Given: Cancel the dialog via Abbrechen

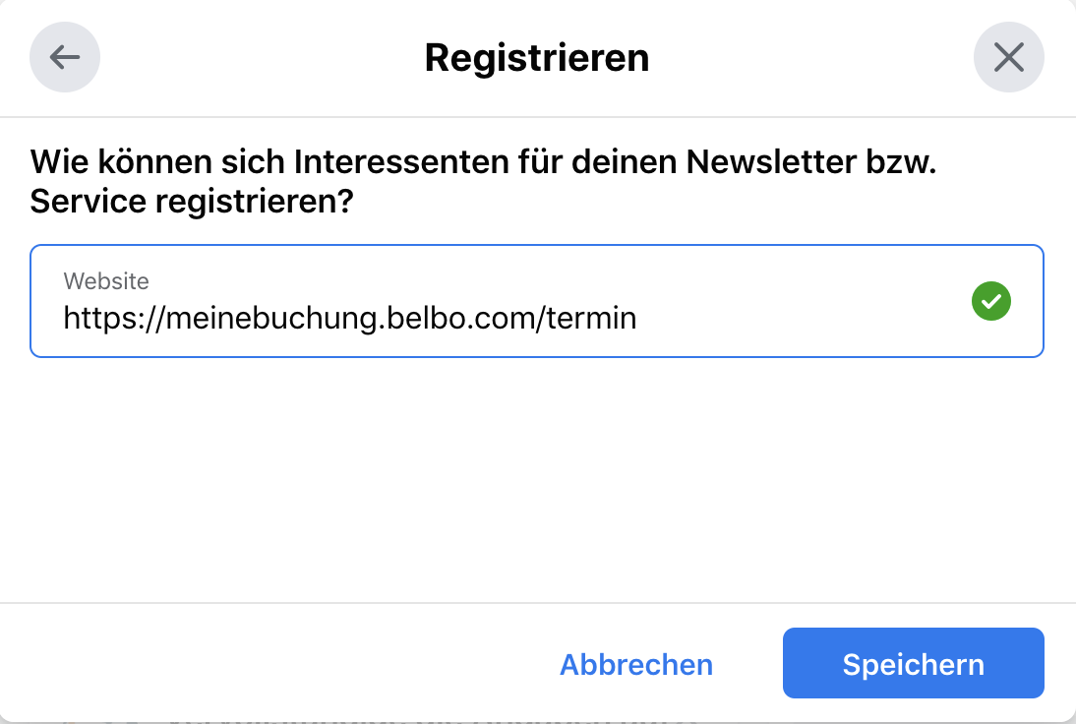Looking at the screenshot, I should [636, 664].
